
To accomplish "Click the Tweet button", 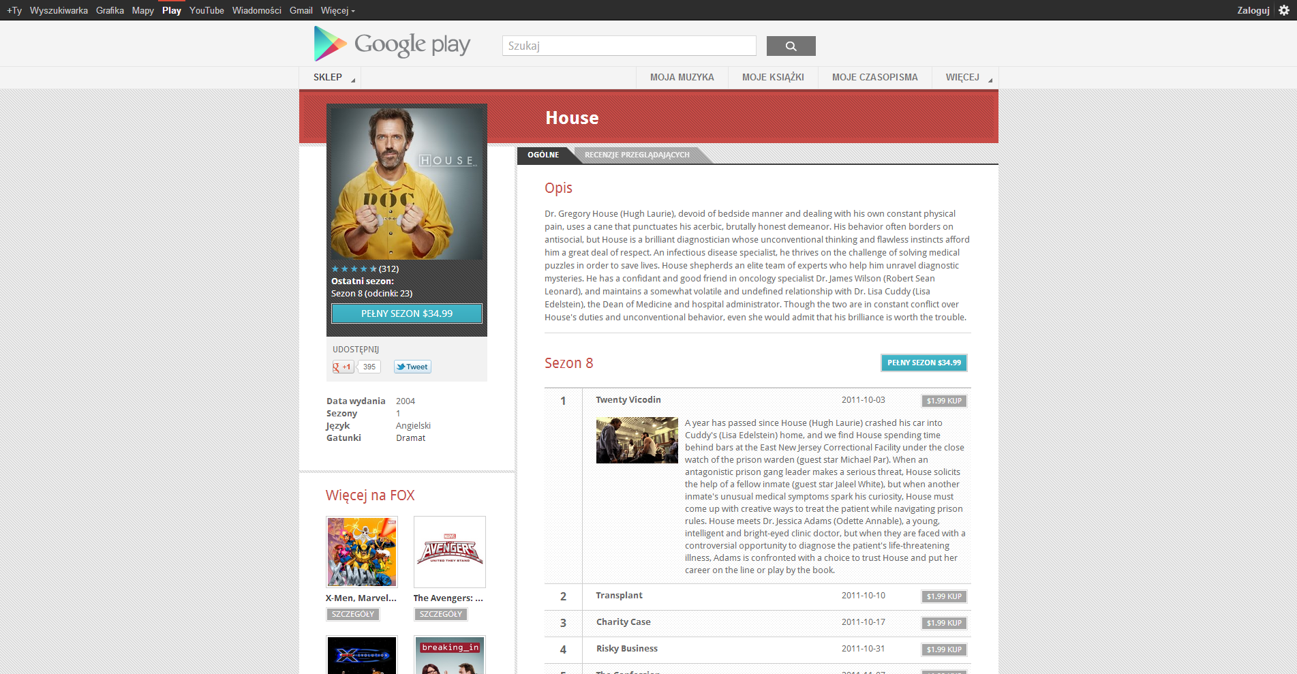I will (412, 367).
